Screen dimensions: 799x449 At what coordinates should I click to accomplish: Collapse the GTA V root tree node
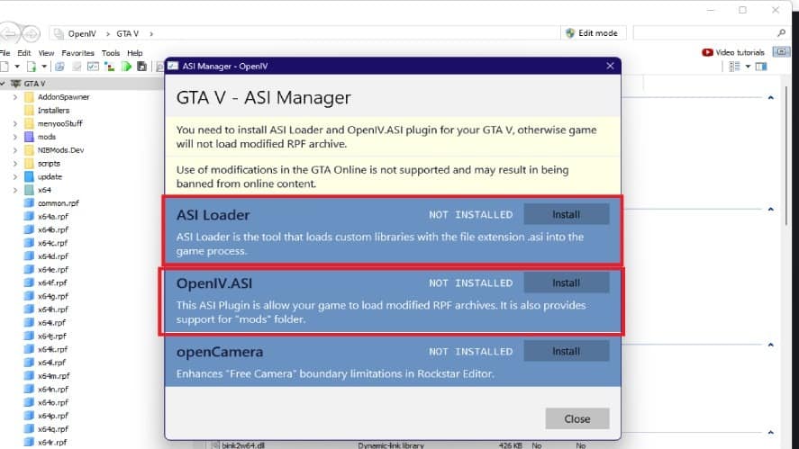(x=3, y=84)
